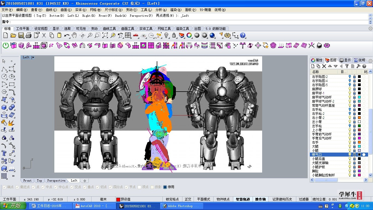Open Options with the gear icon
373x210 pixels.
point(228,35)
